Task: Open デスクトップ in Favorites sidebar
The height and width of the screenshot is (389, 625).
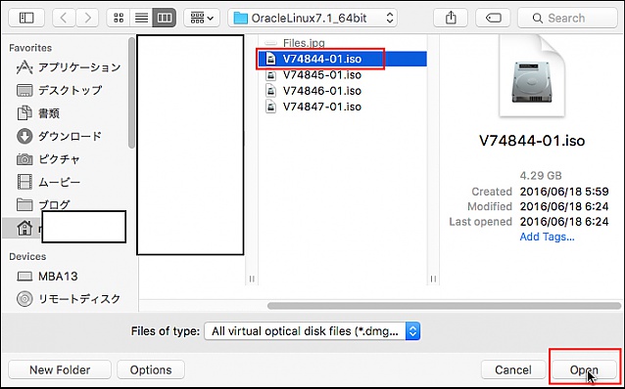Action: pyautogui.click(x=60, y=90)
